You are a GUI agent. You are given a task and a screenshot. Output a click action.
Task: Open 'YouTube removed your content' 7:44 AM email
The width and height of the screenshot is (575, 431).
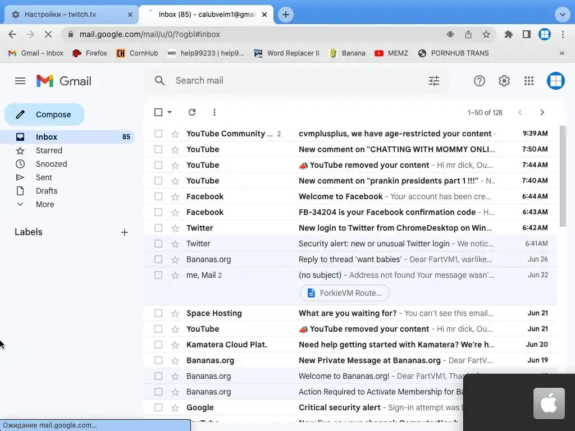(x=350, y=166)
